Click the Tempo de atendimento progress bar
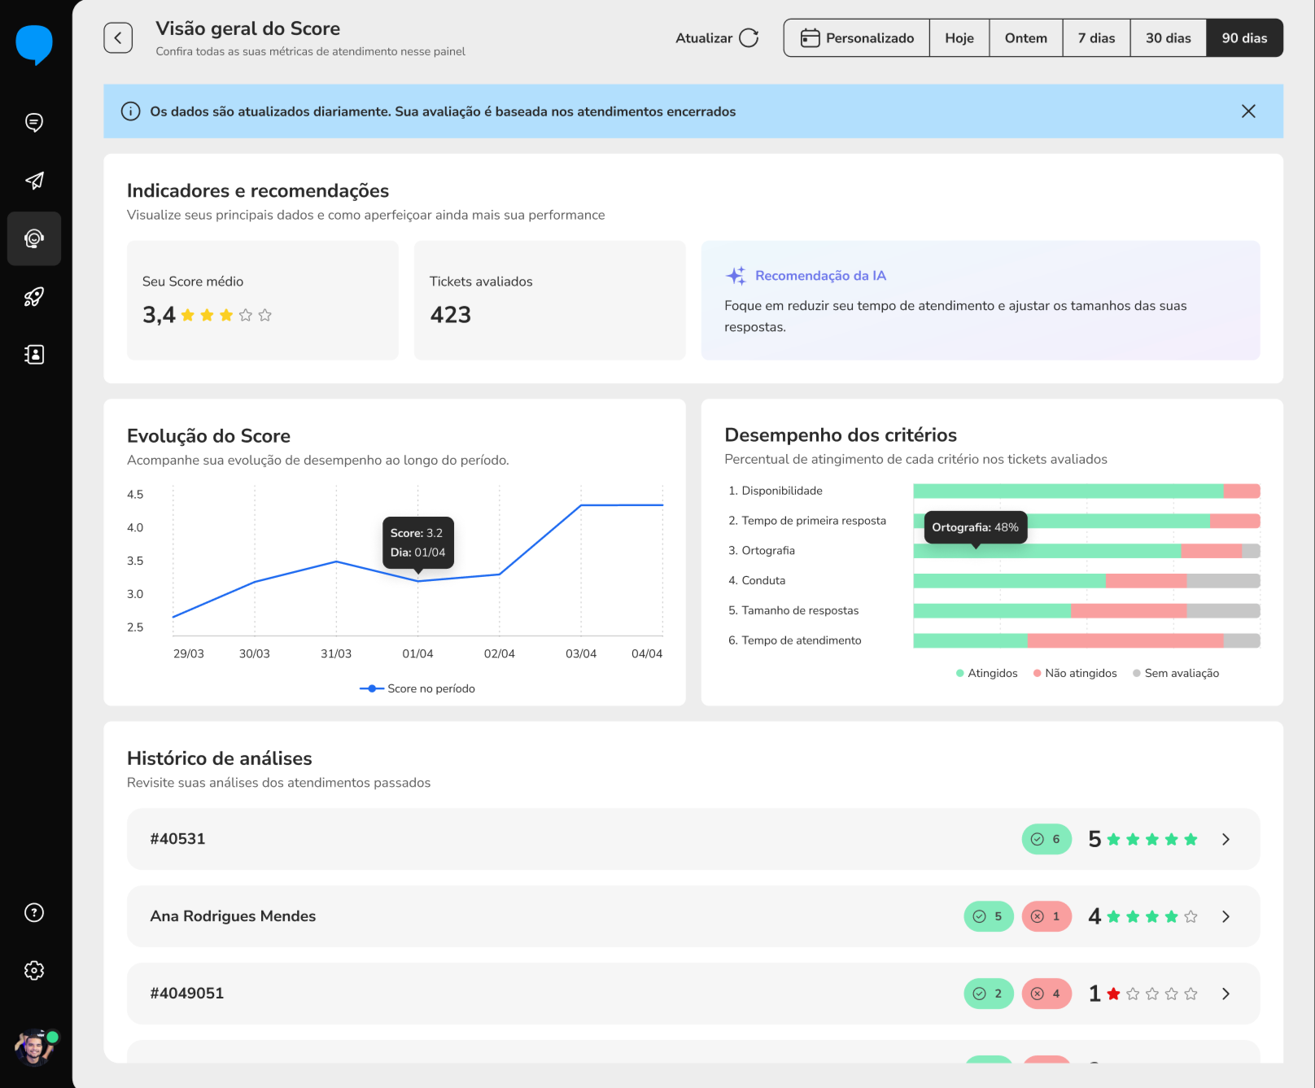This screenshot has height=1088, width=1315. 1087,640
